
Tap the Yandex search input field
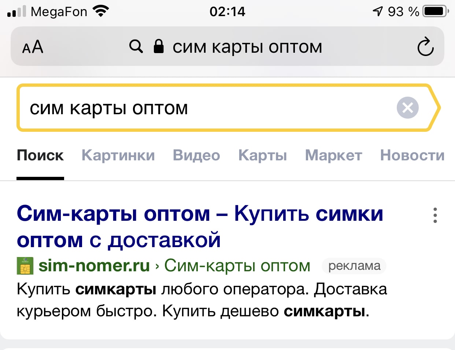coord(205,108)
